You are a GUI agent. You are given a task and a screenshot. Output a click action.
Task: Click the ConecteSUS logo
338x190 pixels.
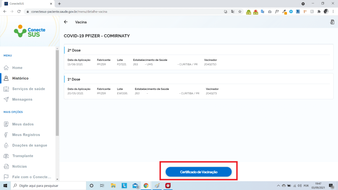pyautogui.click(x=30, y=31)
